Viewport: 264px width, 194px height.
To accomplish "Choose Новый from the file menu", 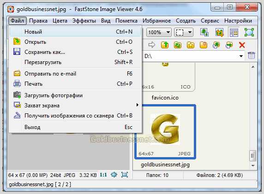I will (x=75, y=32).
